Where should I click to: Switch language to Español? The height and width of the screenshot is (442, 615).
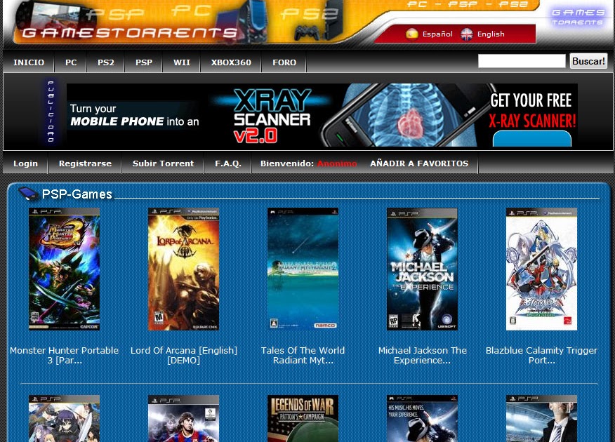pyautogui.click(x=437, y=34)
